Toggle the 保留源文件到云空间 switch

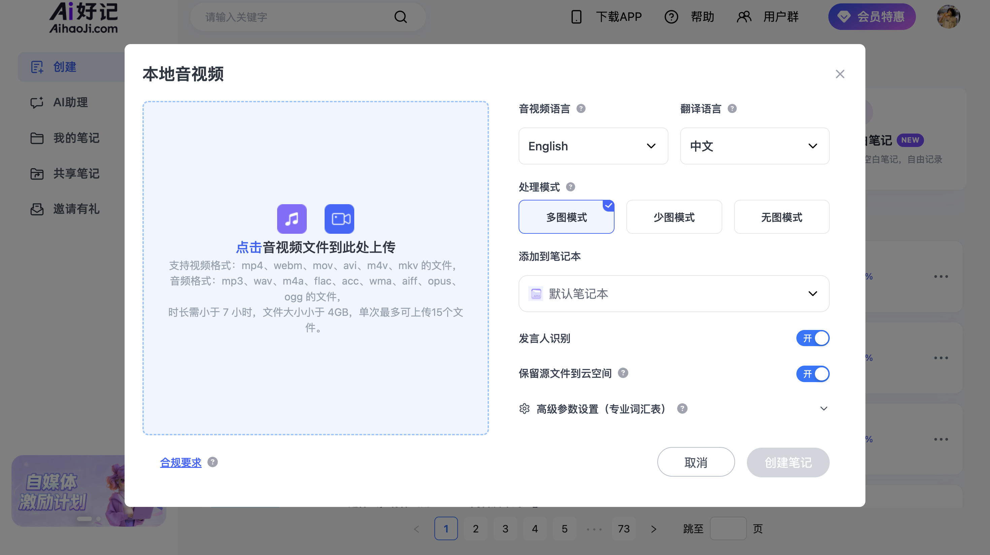pyautogui.click(x=813, y=374)
